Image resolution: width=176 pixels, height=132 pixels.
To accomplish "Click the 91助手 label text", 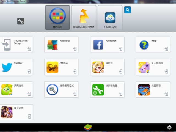I will pyautogui.click(x=64, y=63).
